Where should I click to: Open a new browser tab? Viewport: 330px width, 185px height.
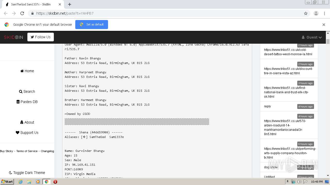(70, 4)
